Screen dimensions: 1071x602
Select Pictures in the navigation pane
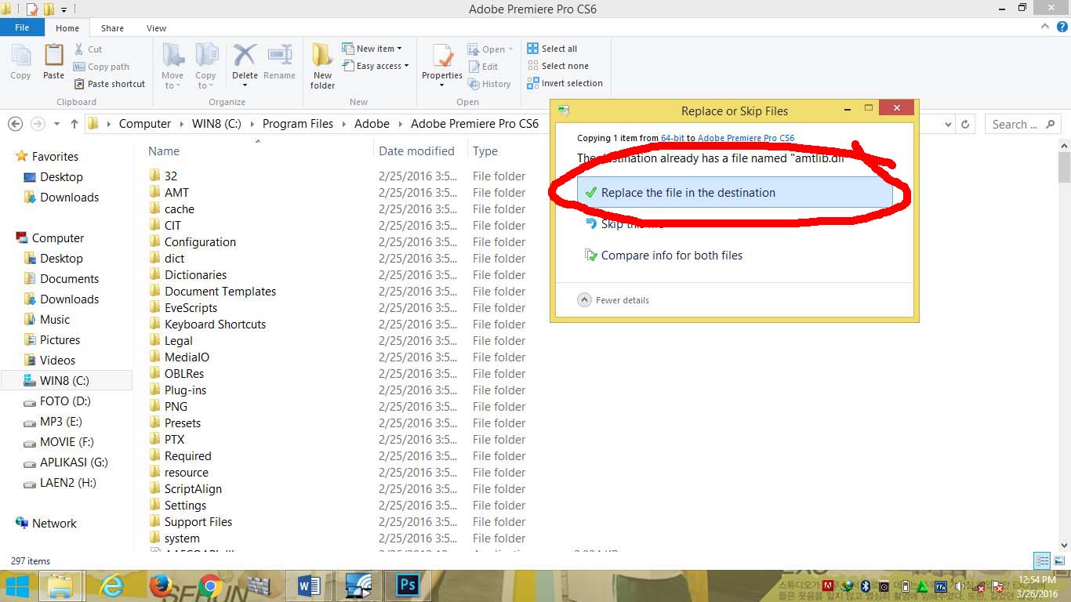click(60, 339)
